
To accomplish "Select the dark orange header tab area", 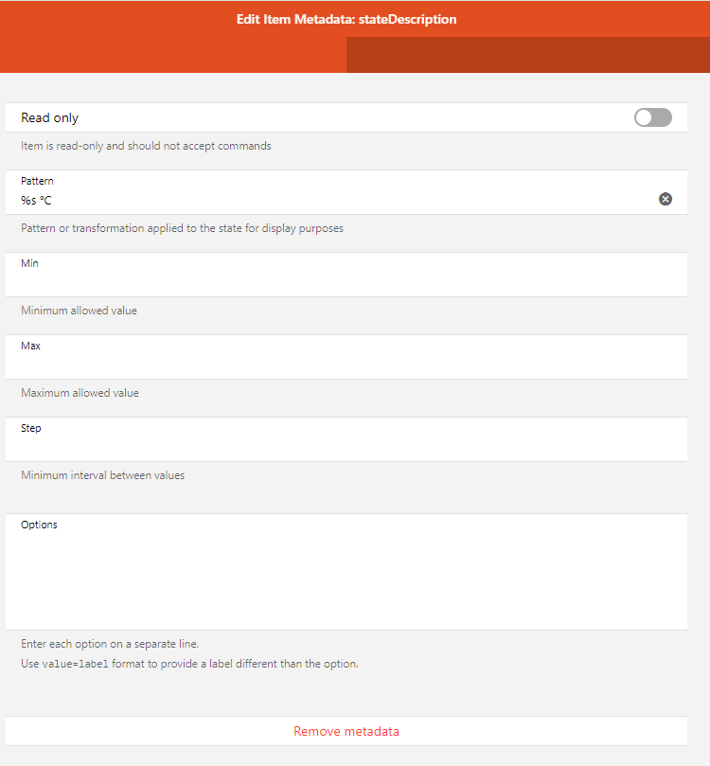I will click(527, 55).
